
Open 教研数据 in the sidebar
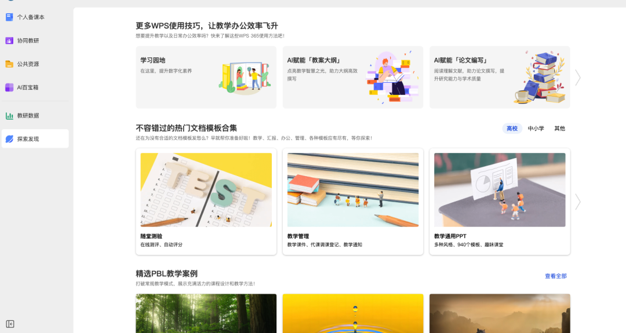click(35, 116)
